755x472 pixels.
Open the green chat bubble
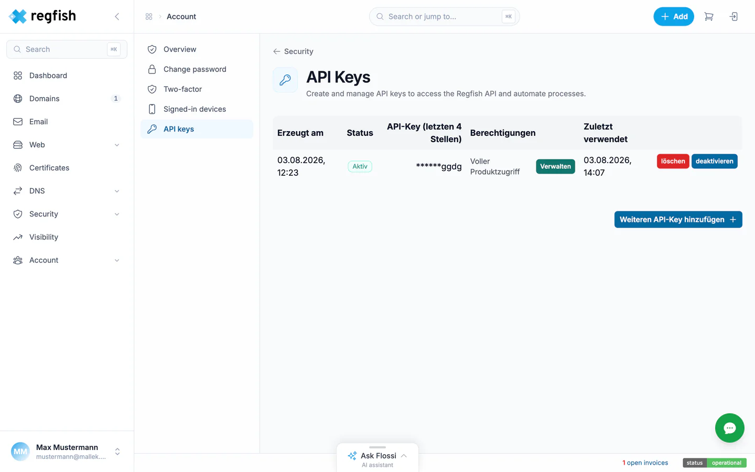click(x=730, y=428)
